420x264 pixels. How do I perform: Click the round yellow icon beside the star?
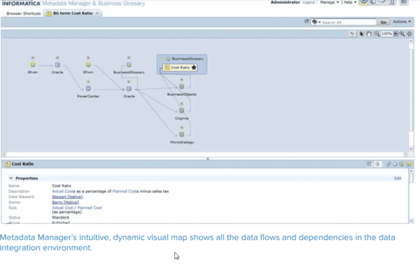[x=401, y=164]
